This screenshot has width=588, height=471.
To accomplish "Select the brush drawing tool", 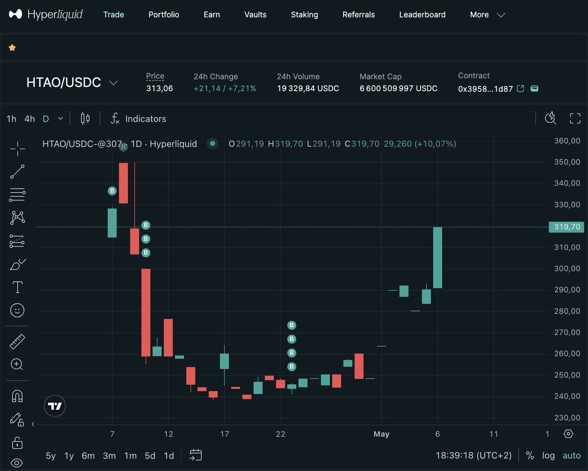I will (18, 264).
